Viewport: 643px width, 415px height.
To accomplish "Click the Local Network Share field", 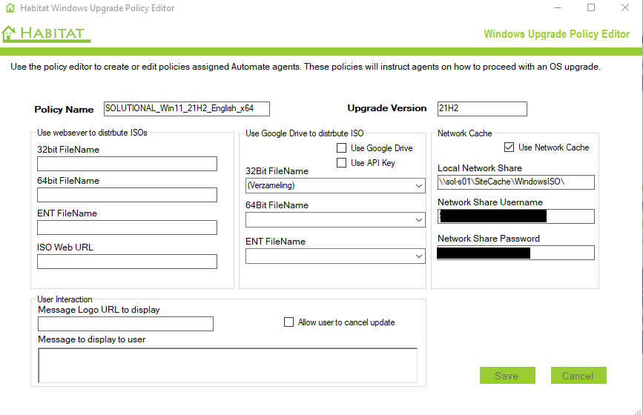I will [516, 182].
